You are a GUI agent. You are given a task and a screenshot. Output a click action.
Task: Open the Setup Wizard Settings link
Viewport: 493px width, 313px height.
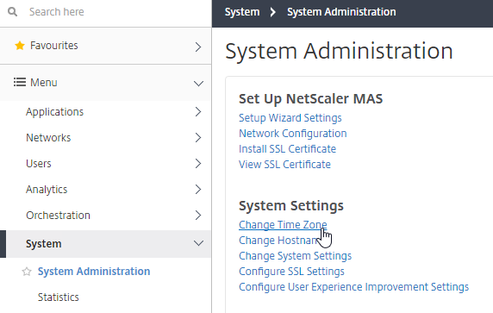pyautogui.click(x=290, y=118)
